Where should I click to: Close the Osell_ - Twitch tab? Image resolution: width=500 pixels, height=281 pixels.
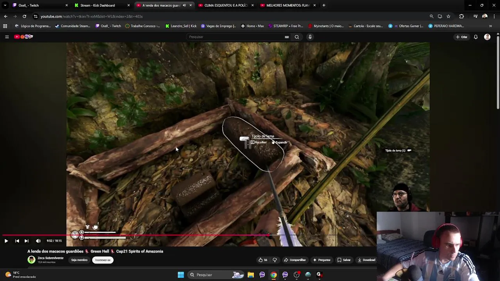[x=66, y=5]
